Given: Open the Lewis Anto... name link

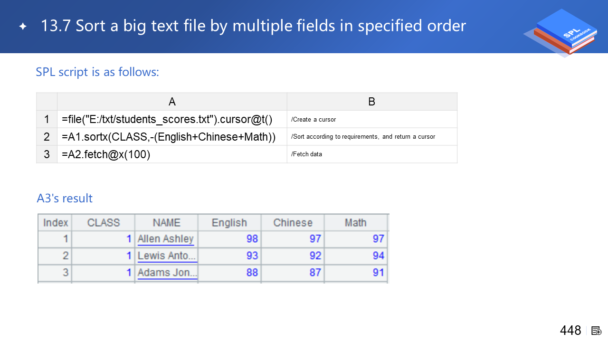Looking at the screenshot, I should click(x=167, y=256).
